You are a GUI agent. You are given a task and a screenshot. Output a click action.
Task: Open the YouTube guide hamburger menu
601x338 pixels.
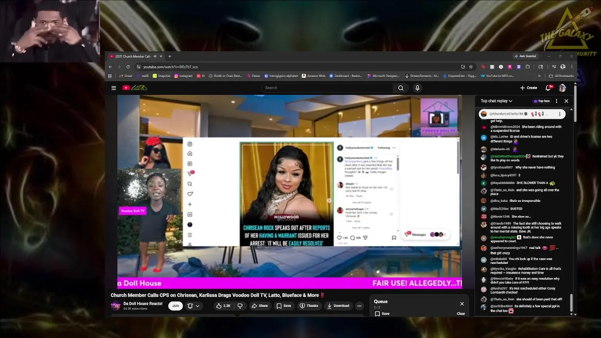click(x=114, y=88)
